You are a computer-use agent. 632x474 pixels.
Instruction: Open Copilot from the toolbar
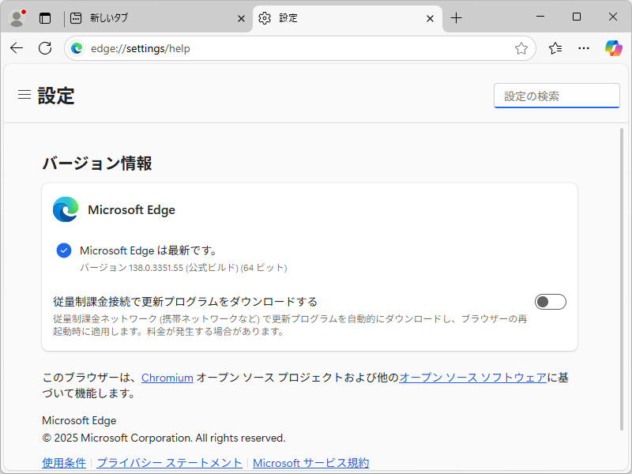[613, 48]
